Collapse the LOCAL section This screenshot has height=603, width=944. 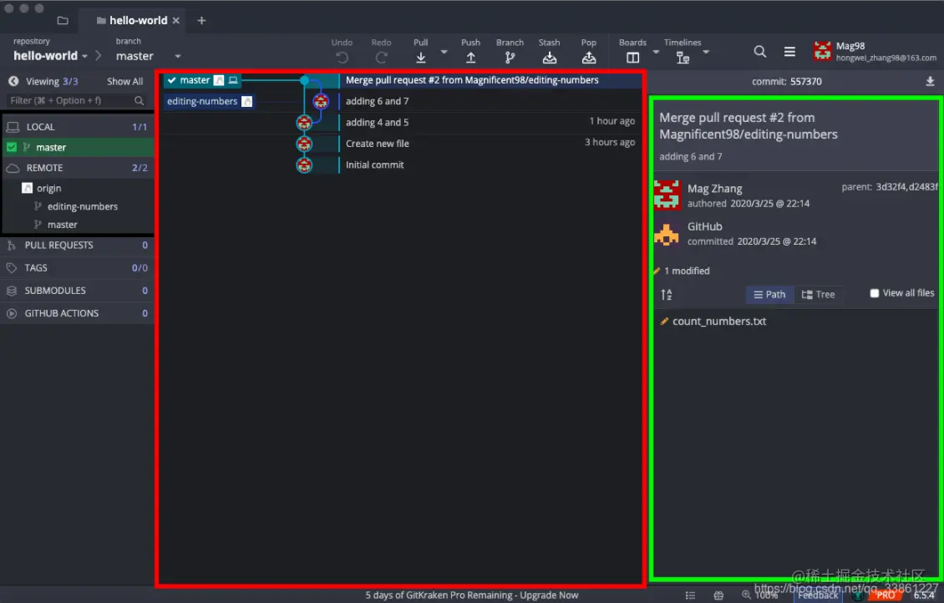click(77, 127)
